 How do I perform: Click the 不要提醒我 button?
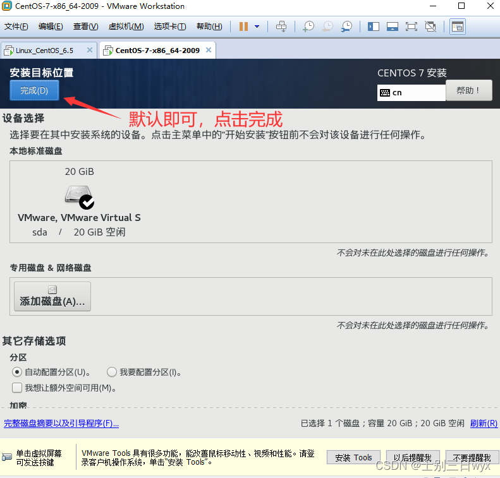click(x=472, y=458)
